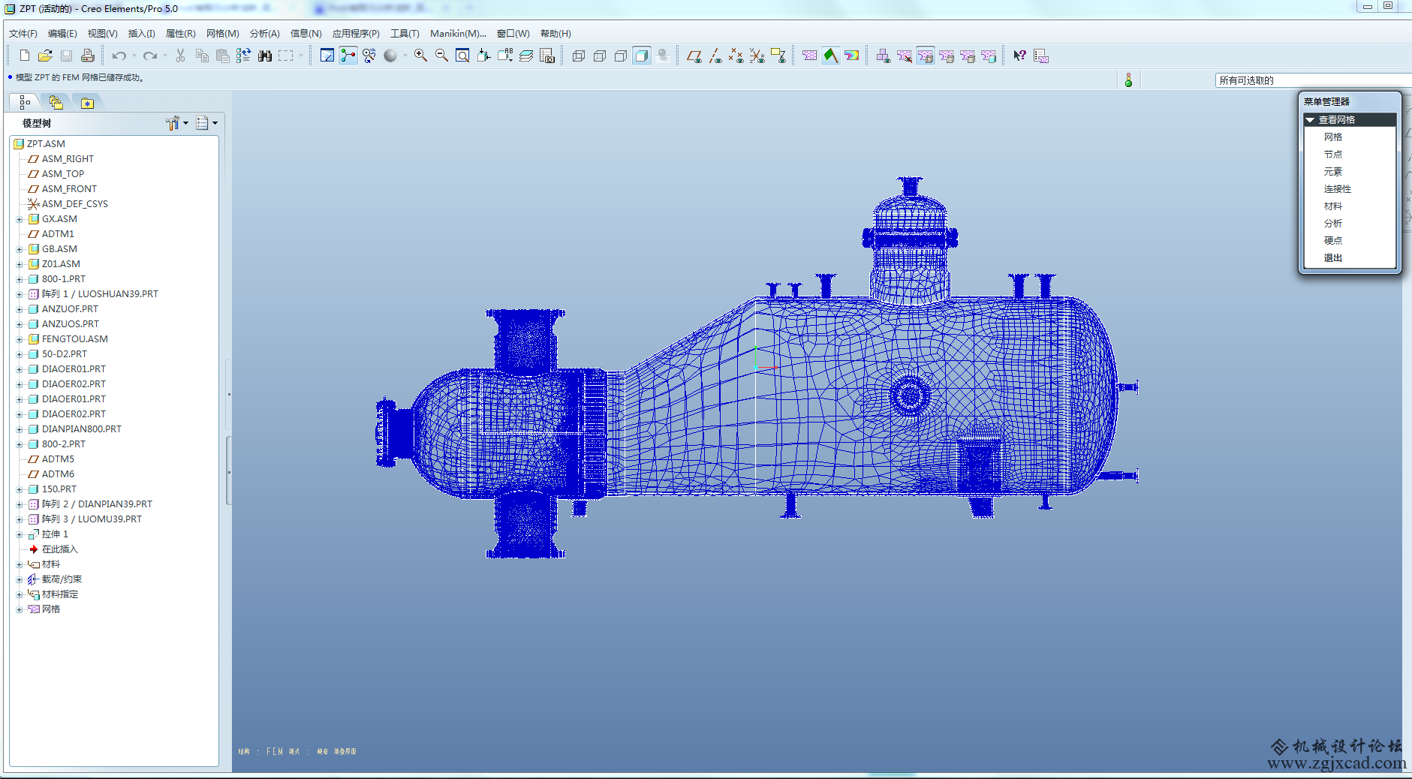The height and width of the screenshot is (779, 1412).
Task: Open the View Manager icon
Action: coord(546,56)
